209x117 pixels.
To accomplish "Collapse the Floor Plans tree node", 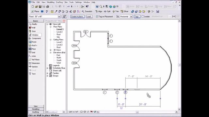I will [x=51, y=27].
